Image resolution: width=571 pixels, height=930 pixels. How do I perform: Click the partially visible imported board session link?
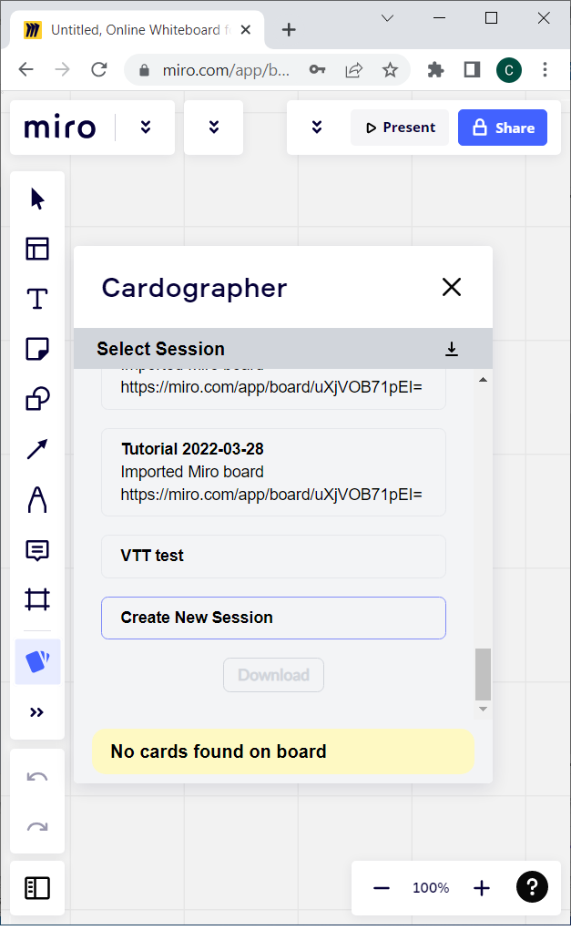point(271,387)
